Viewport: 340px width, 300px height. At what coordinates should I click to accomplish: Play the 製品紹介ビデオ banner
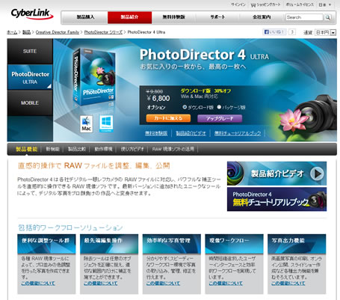[276, 174]
